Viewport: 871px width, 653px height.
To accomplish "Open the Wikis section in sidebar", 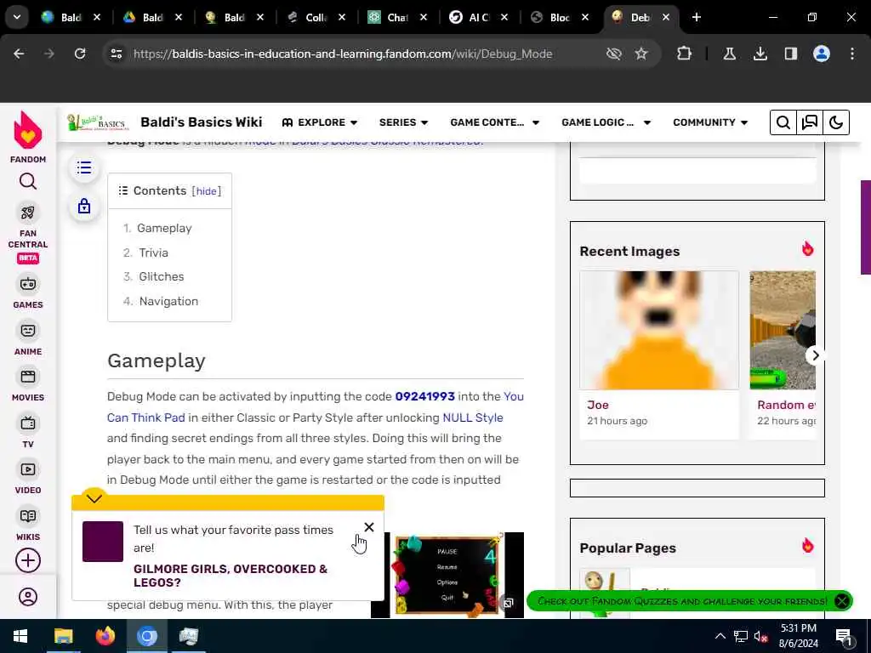I will (28, 524).
